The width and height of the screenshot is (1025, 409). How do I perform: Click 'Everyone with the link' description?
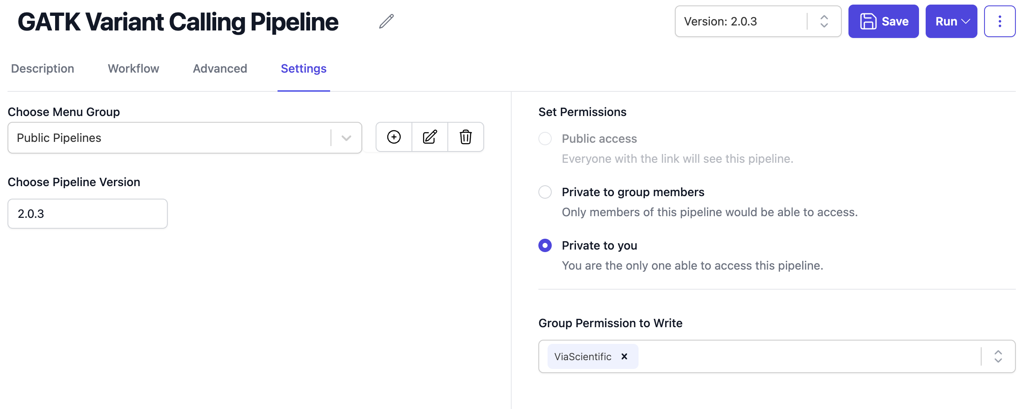click(677, 159)
